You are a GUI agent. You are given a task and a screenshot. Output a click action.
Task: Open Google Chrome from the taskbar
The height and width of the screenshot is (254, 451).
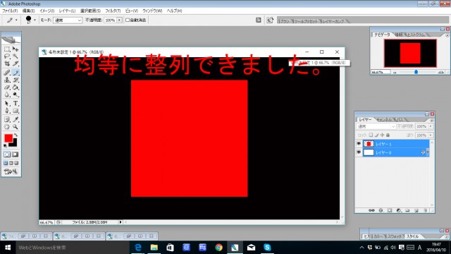pos(219,248)
